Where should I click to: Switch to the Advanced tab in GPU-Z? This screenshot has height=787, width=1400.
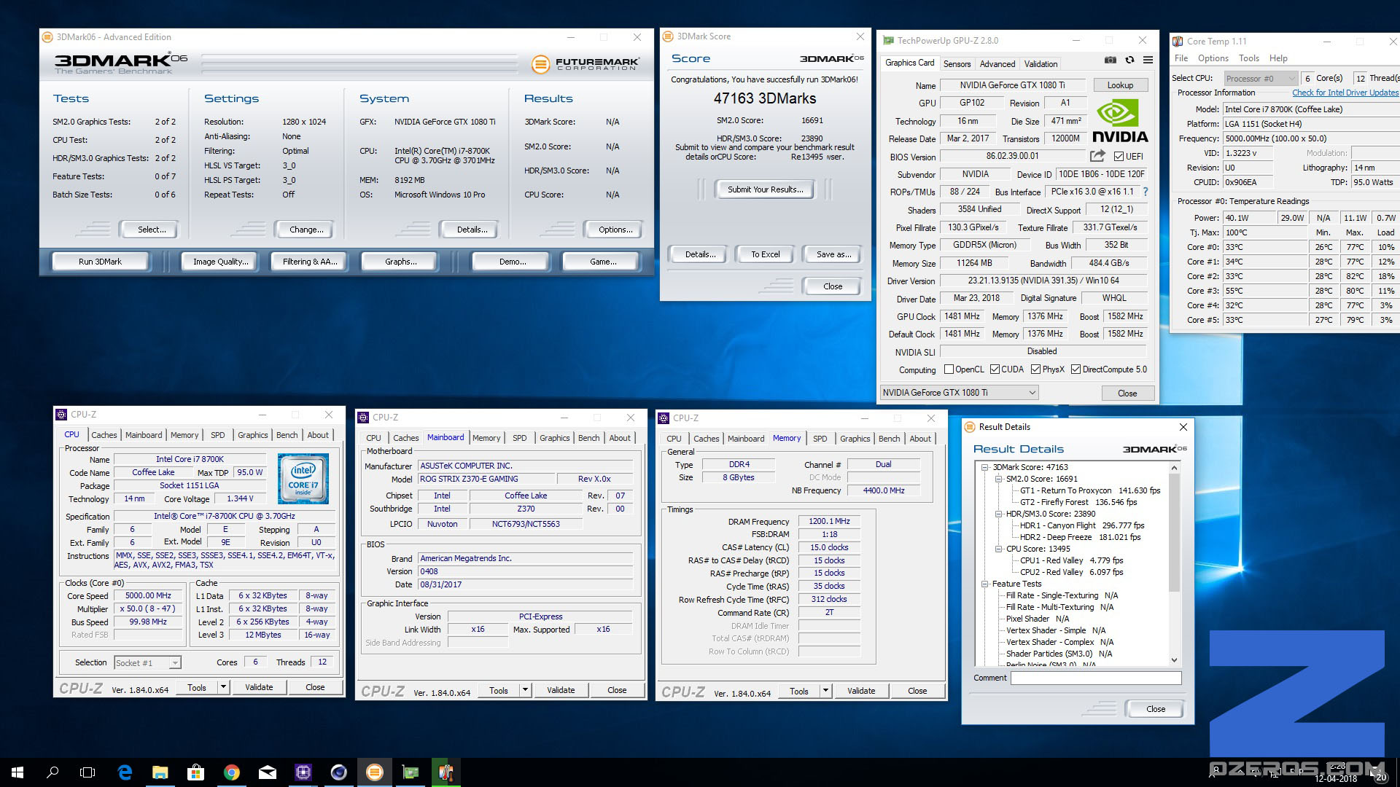tap(997, 64)
